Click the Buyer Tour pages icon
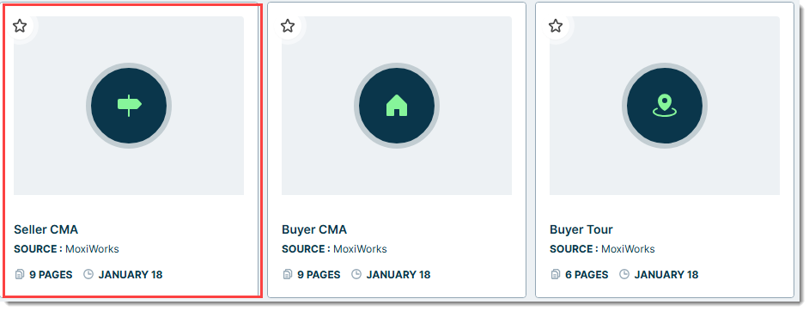The height and width of the screenshot is (311, 809). pyautogui.click(x=555, y=274)
